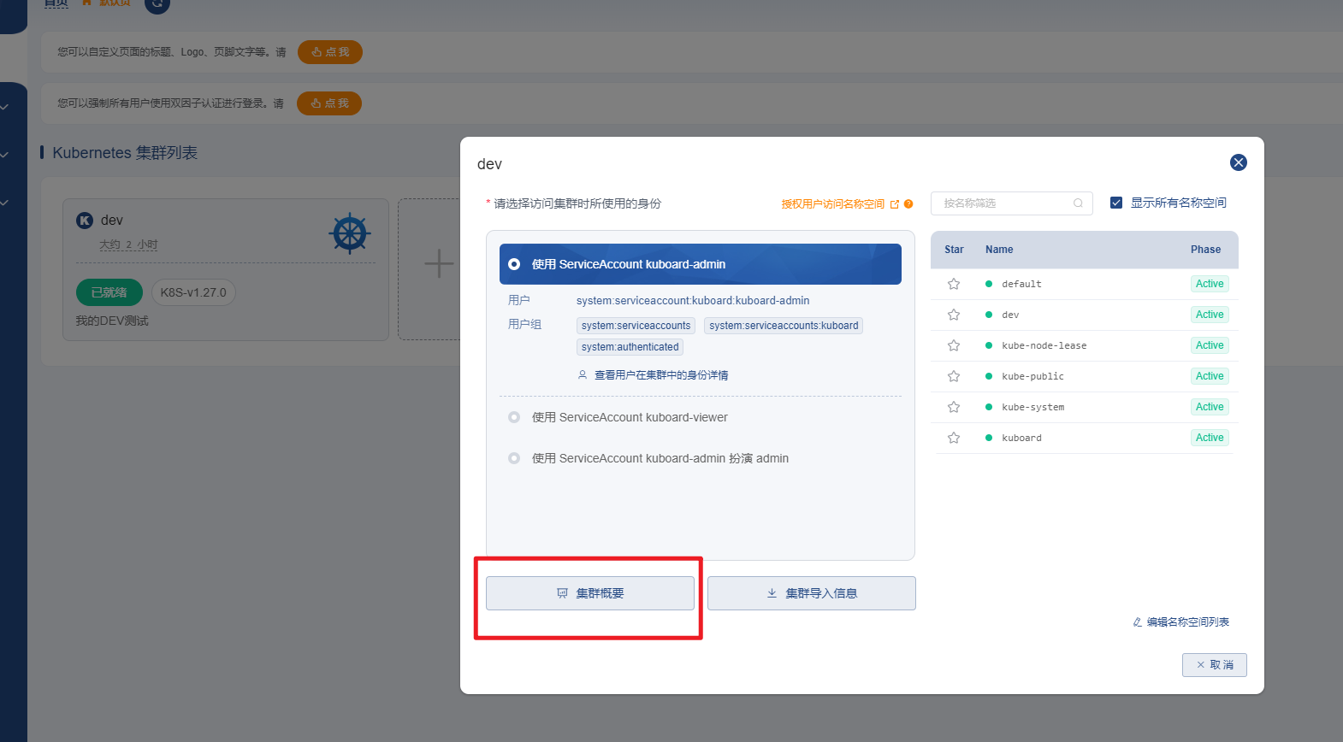
Task: Open 集群概要 cluster overview
Action: coord(590,593)
